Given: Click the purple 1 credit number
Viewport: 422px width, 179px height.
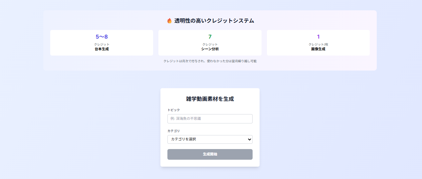Looking at the screenshot, I should point(318,37).
